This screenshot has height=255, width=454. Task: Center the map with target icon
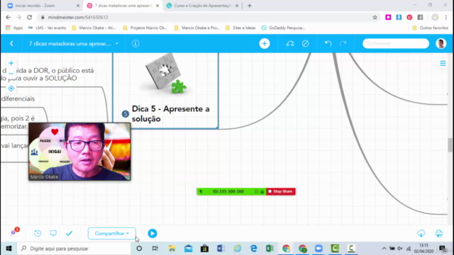pos(11,88)
